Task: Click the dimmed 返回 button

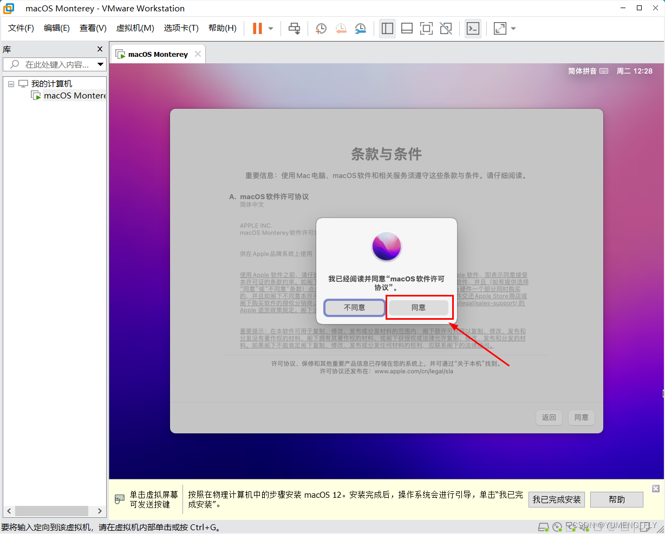Action: click(x=549, y=417)
